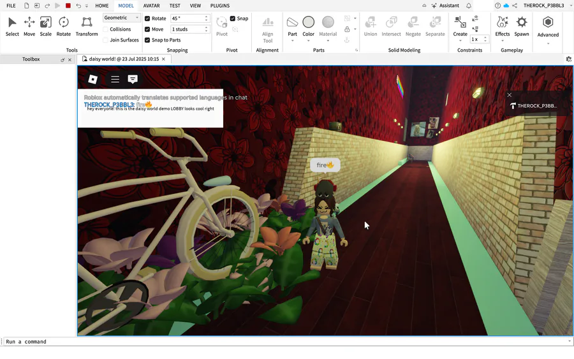Click the Color swatch circle

[x=308, y=22]
